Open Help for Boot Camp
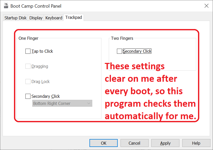 pyautogui.click(x=196, y=143)
